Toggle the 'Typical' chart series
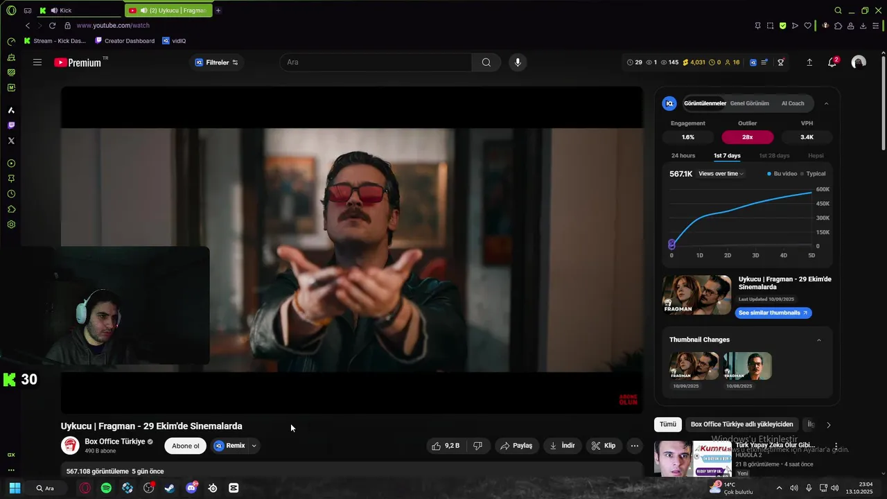Image resolution: width=887 pixels, height=499 pixels. (x=813, y=174)
